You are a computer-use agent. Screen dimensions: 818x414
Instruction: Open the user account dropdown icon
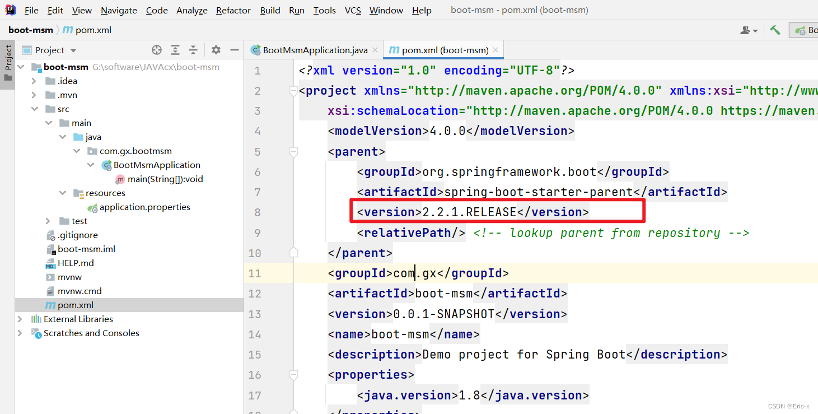749,30
